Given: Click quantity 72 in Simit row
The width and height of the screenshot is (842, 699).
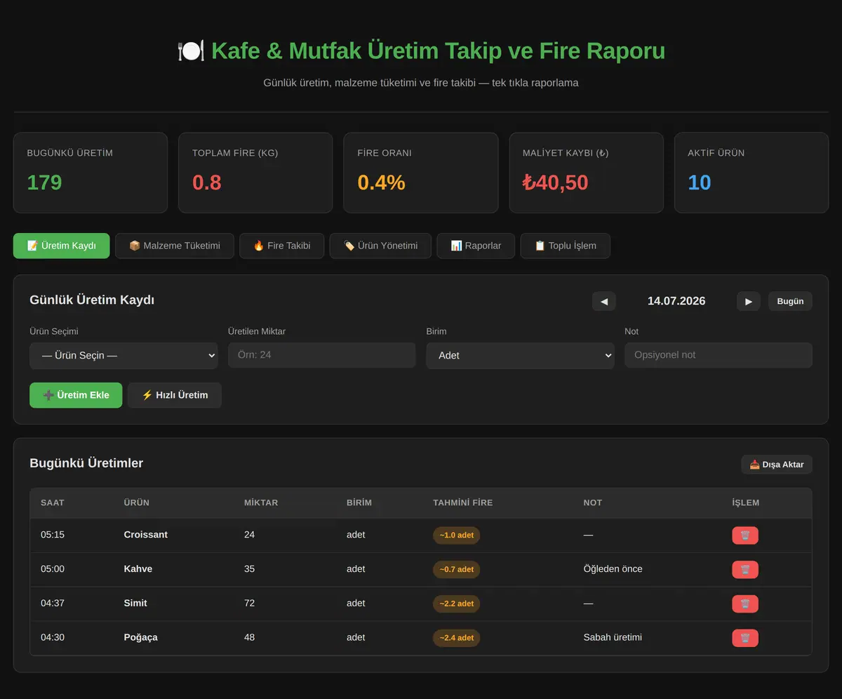Looking at the screenshot, I should point(250,603).
